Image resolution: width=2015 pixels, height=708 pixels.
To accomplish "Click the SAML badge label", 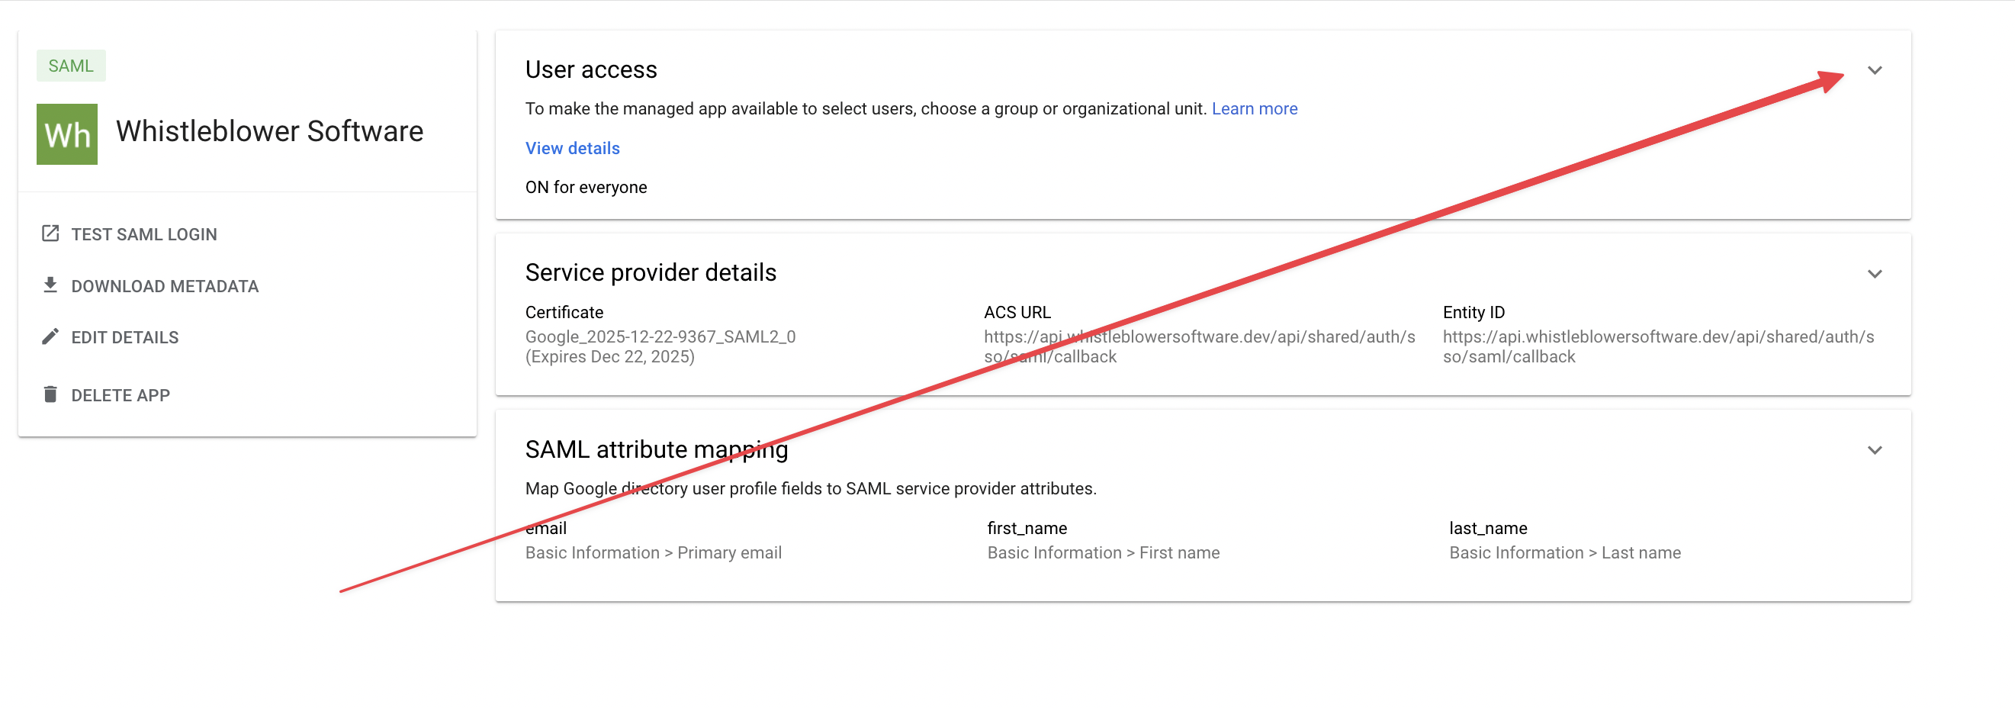I will click(x=71, y=66).
